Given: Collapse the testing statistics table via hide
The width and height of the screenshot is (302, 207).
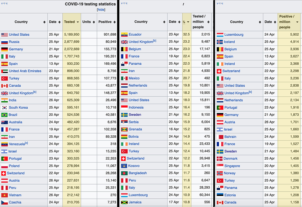Looking at the screenshot, I should point(101,10).
